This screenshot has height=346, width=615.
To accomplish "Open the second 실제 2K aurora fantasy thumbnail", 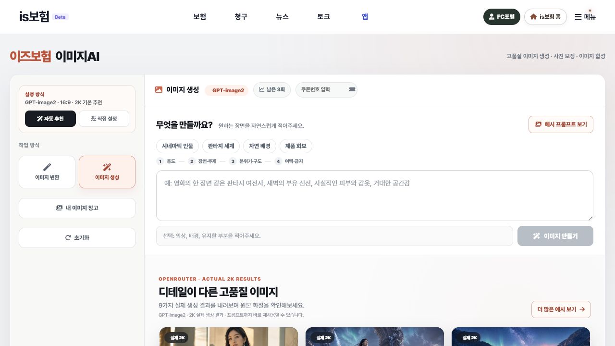I will click(375, 337).
